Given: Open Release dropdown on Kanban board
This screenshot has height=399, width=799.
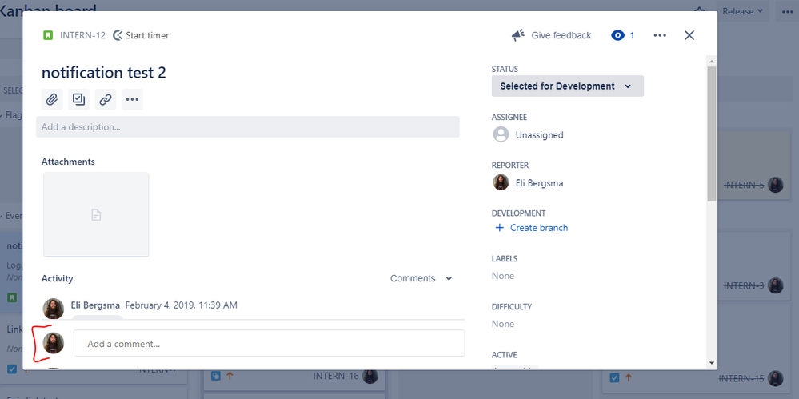Looking at the screenshot, I should coord(742,10).
